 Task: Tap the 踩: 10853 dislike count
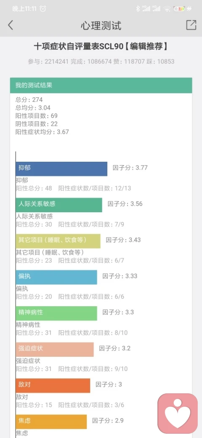pyautogui.click(x=160, y=61)
